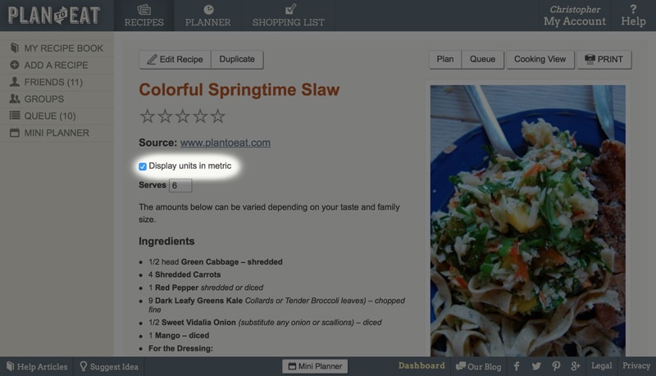The width and height of the screenshot is (656, 376).
Task: Open the Cooking View button
Action: 540,59
